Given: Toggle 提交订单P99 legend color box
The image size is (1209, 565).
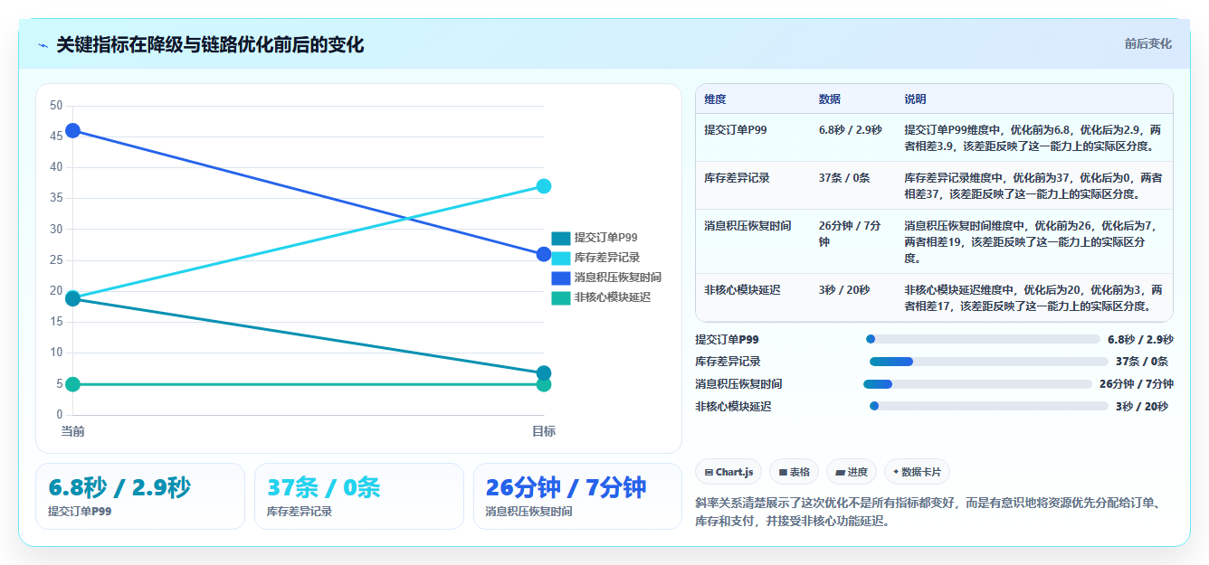Looking at the screenshot, I should point(561,238).
